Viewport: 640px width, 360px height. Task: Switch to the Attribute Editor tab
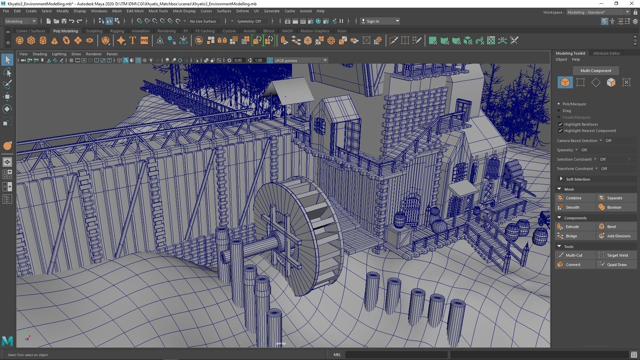(606, 53)
